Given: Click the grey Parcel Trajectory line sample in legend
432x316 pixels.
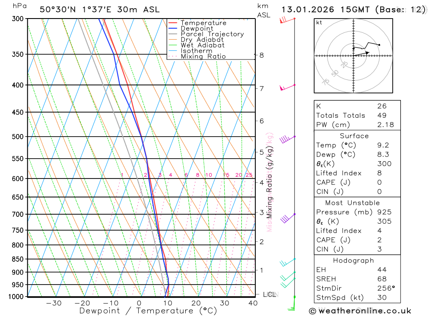Looking at the screenshot, I should (x=173, y=34).
